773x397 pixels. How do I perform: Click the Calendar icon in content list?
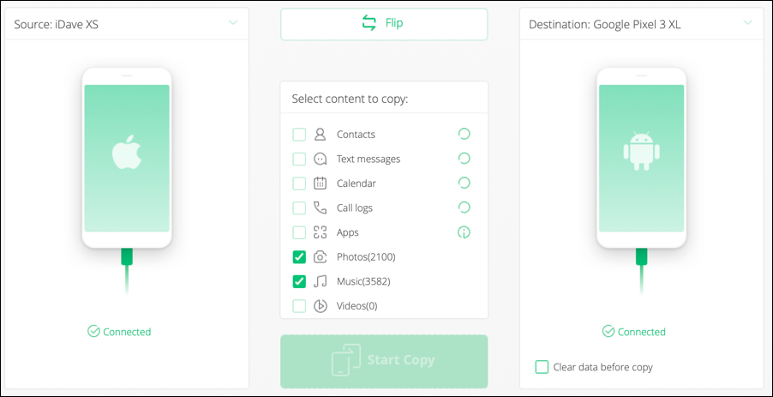(320, 183)
